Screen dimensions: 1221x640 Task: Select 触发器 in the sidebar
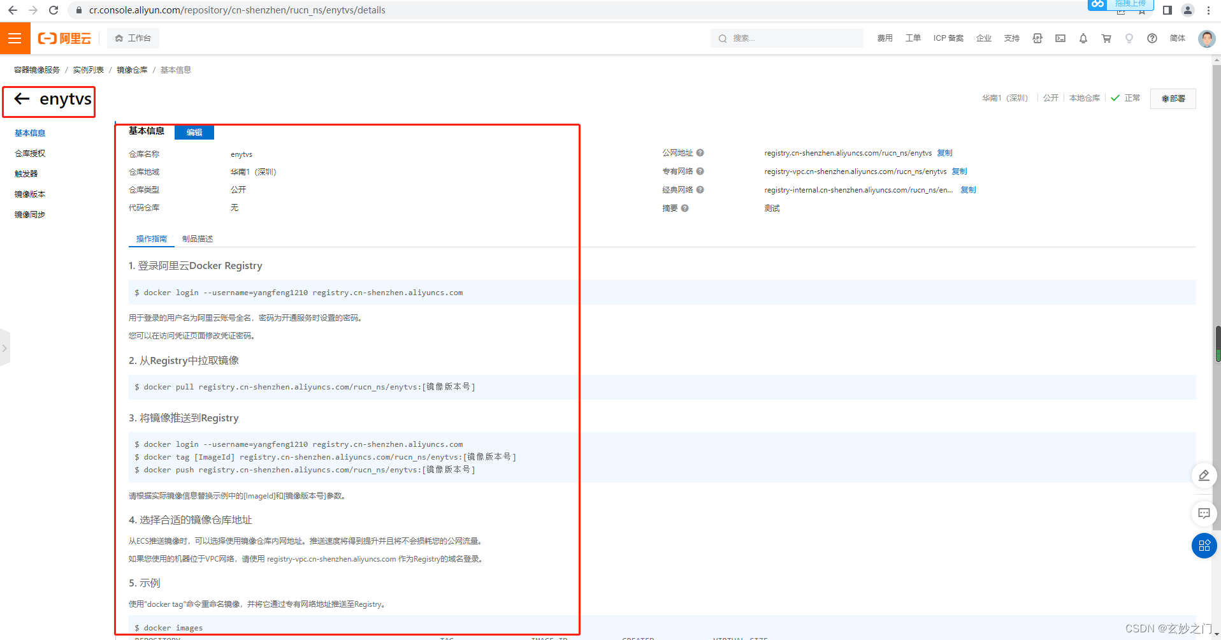point(26,174)
